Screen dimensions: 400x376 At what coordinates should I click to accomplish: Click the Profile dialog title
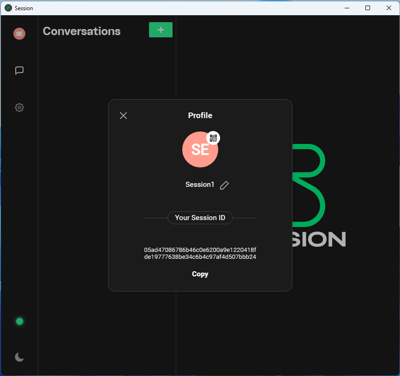[x=200, y=115]
